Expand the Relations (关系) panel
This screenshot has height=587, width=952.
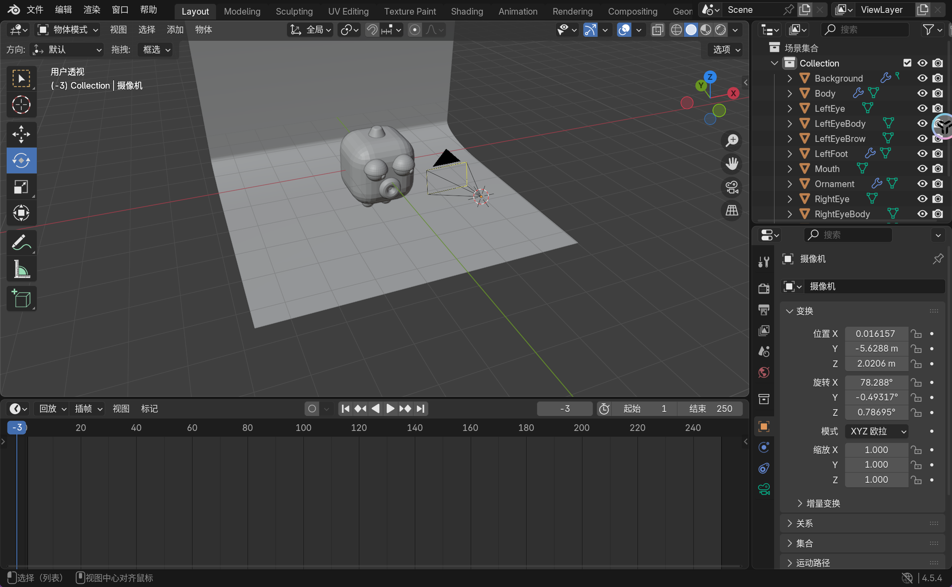[x=804, y=524]
